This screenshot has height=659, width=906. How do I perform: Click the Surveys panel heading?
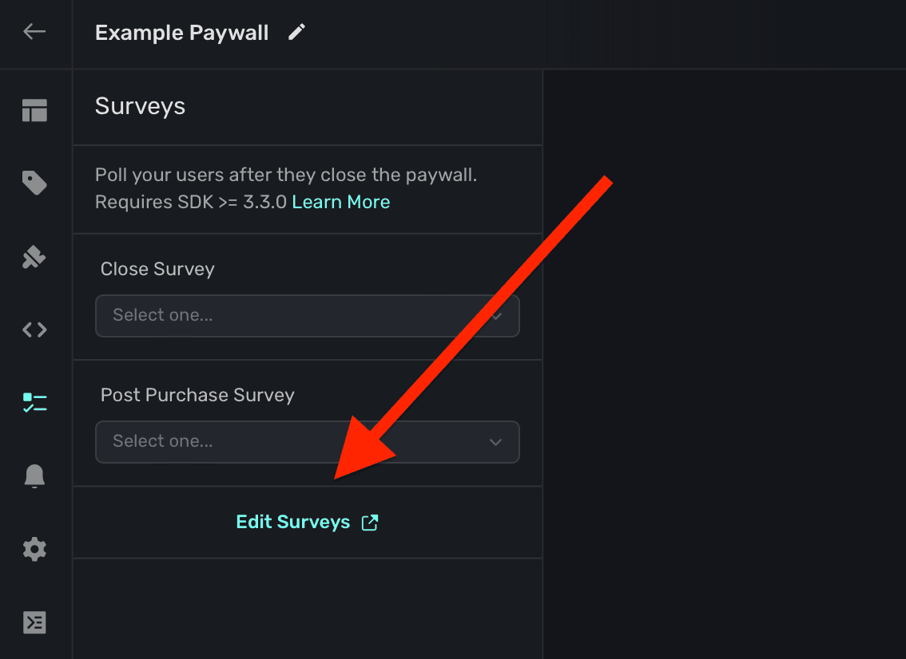click(140, 106)
